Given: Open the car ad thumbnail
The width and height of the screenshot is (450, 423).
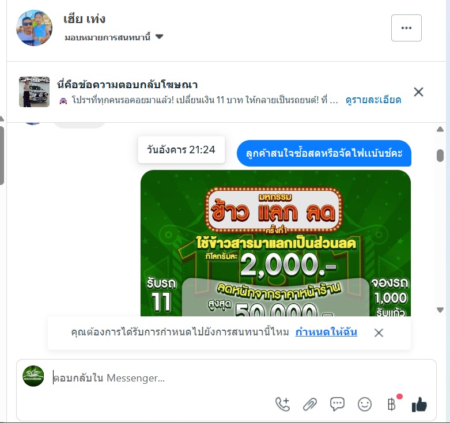Looking at the screenshot, I should tap(34, 92).
